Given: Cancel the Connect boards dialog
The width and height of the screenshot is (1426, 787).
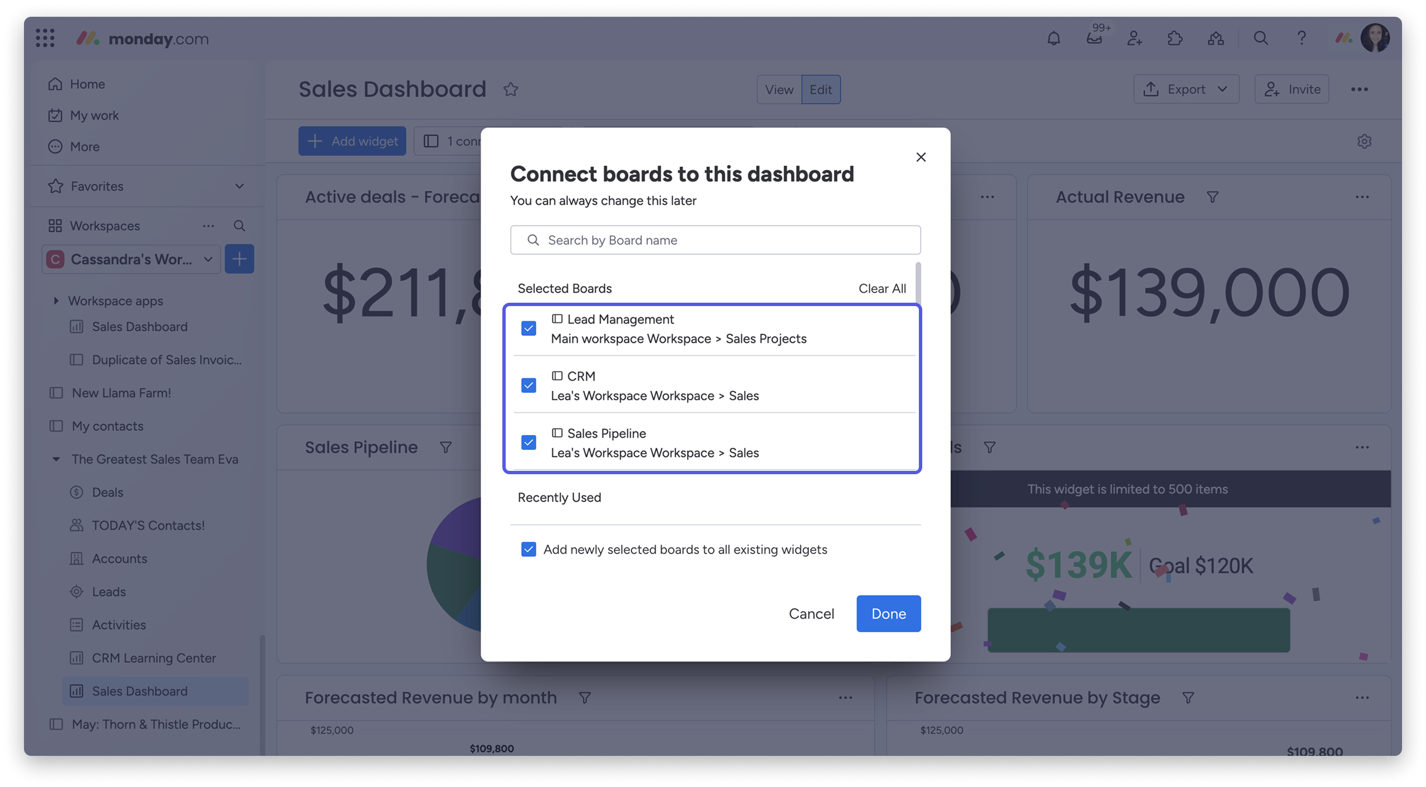Looking at the screenshot, I should 811,613.
